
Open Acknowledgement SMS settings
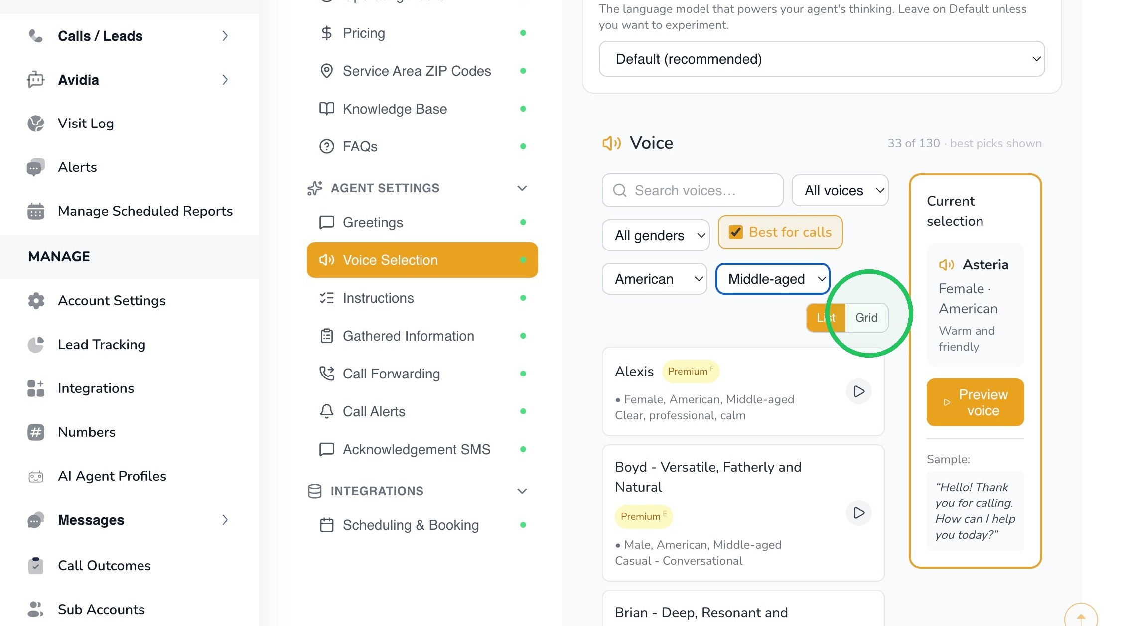(422, 449)
